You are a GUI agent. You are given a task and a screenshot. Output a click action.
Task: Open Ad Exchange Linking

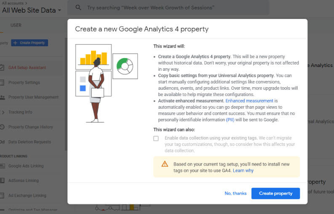pyautogui.click(x=27, y=195)
